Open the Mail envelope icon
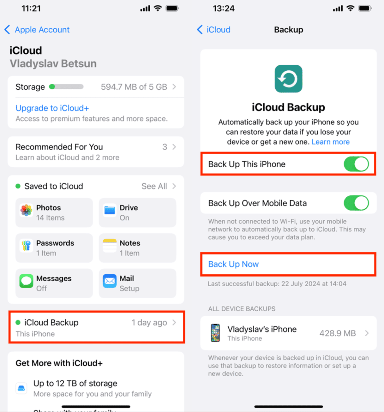The width and height of the screenshot is (384, 412). click(110, 281)
